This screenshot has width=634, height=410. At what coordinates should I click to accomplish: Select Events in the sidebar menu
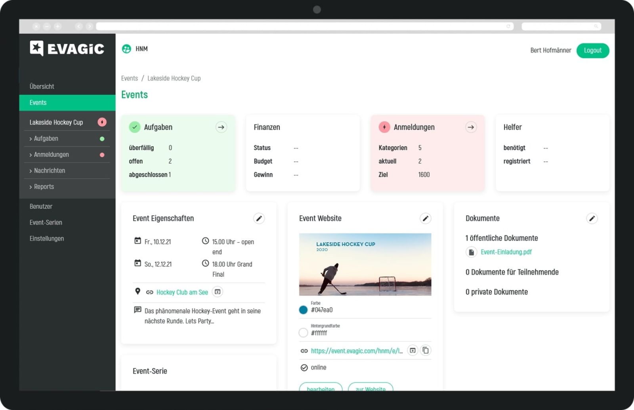point(38,102)
